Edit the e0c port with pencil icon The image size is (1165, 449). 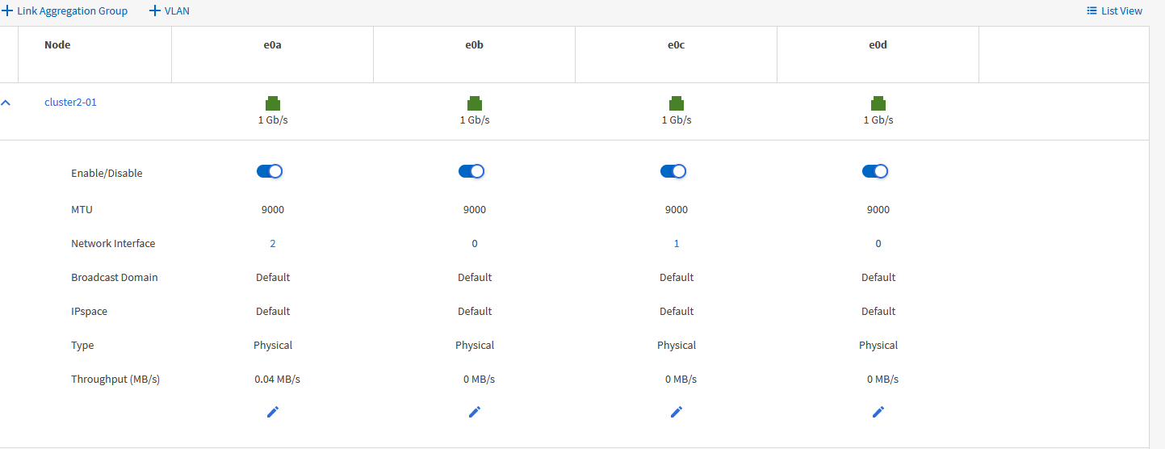[x=677, y=412]
